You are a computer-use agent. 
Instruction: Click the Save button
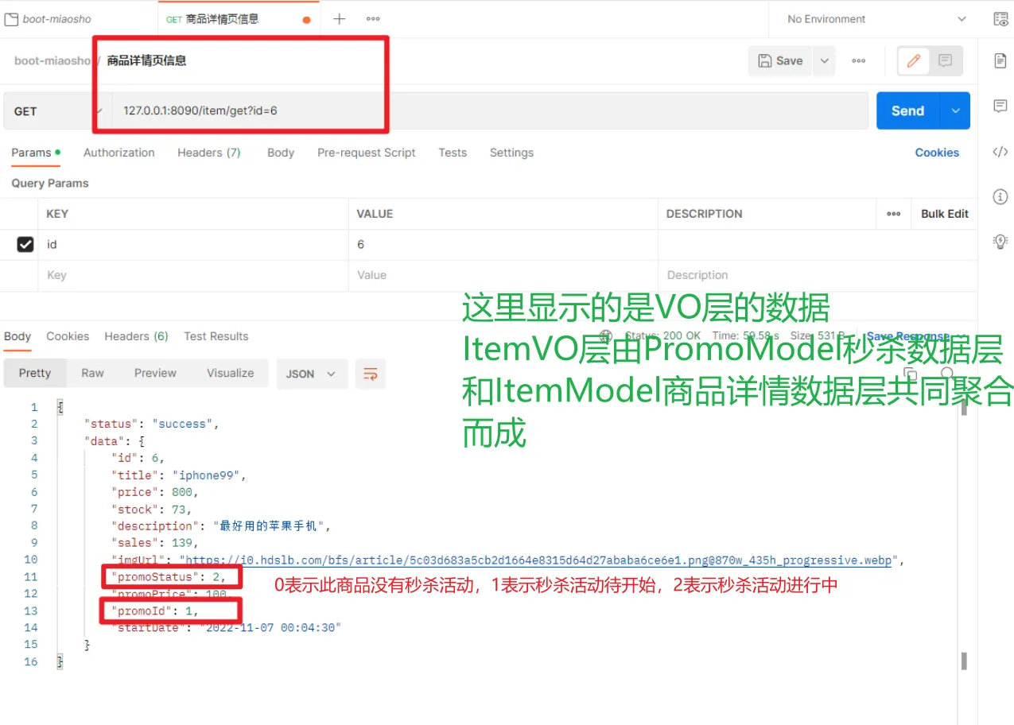tap(780, 60)
